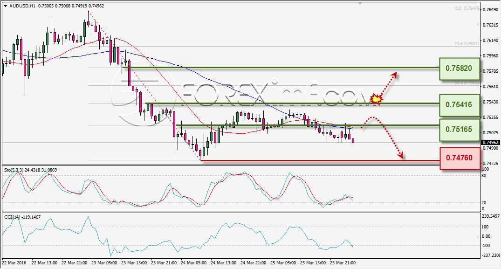Screen dimensions: 501x269
Task: Open the chart menu triangle beside AUDUSD,H1
Action: coord(6,6)
